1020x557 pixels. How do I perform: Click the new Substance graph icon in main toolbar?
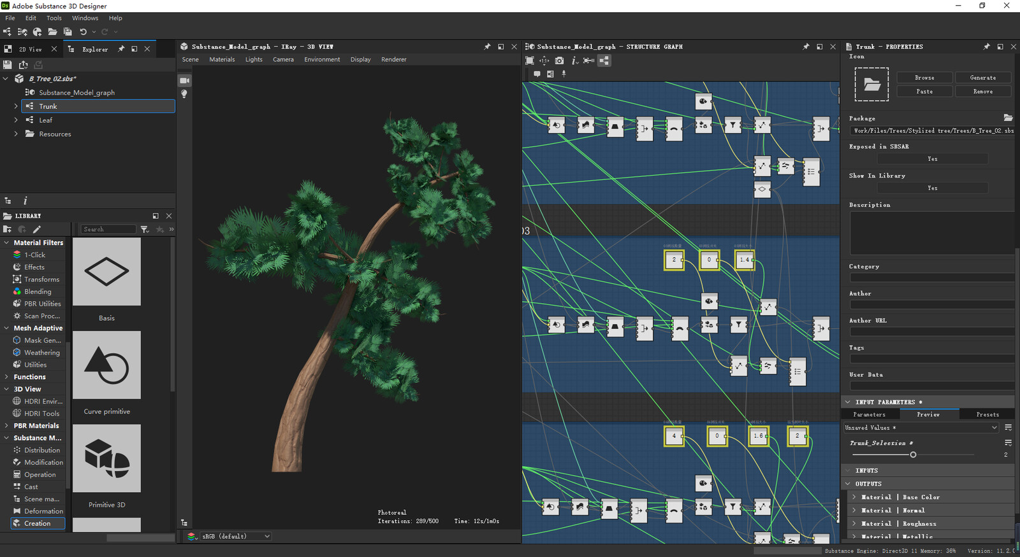pyautogui.click(x=7, y=32)
